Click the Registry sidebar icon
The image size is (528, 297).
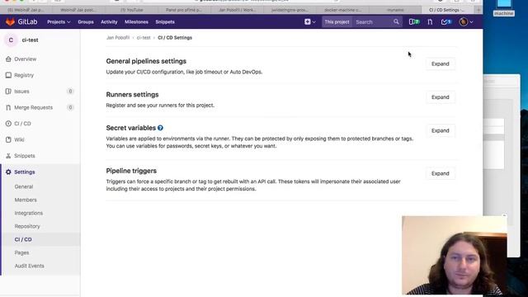8,75
